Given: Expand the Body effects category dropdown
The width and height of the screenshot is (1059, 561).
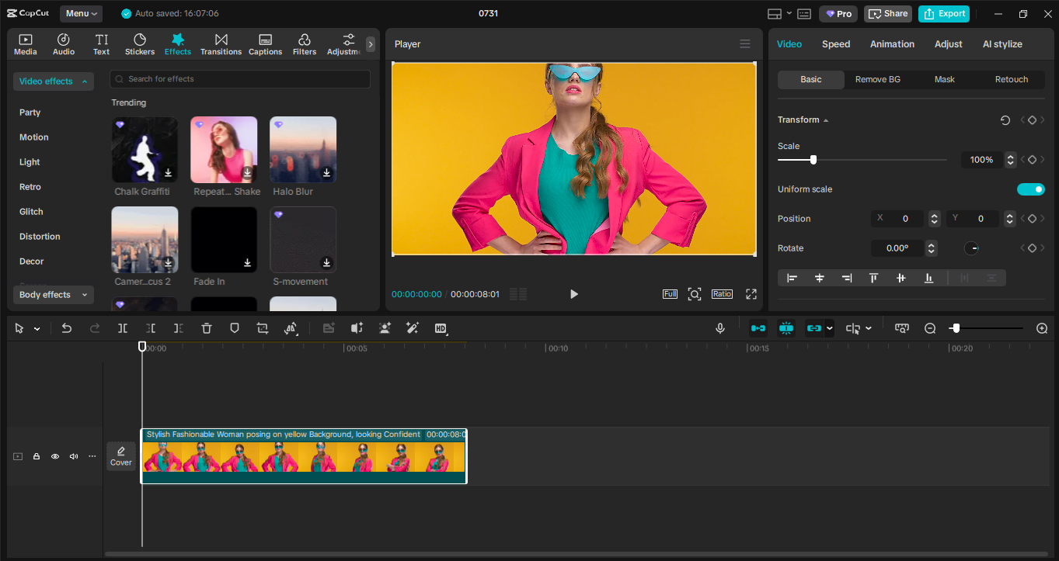Looking at the screenshot, I should [x=53, y=294].
